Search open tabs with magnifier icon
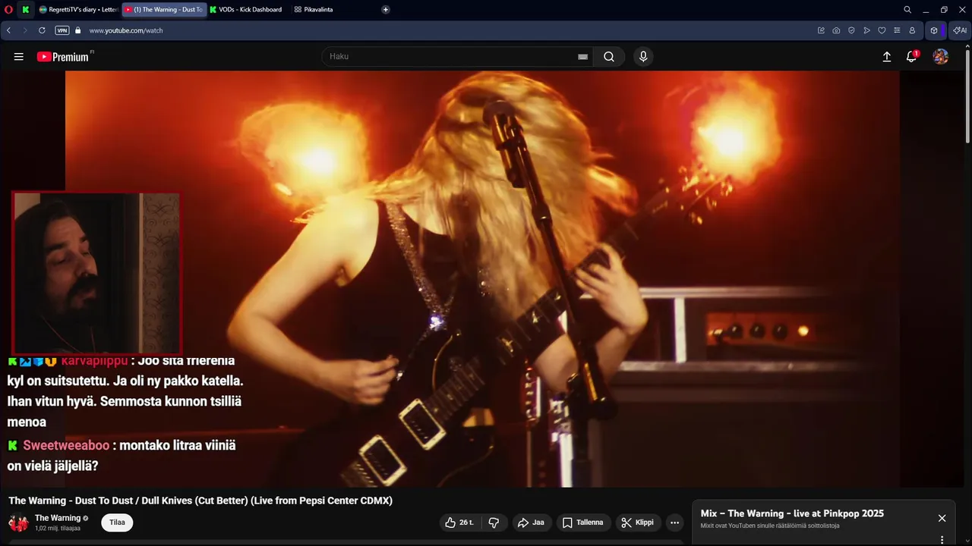 907,10
